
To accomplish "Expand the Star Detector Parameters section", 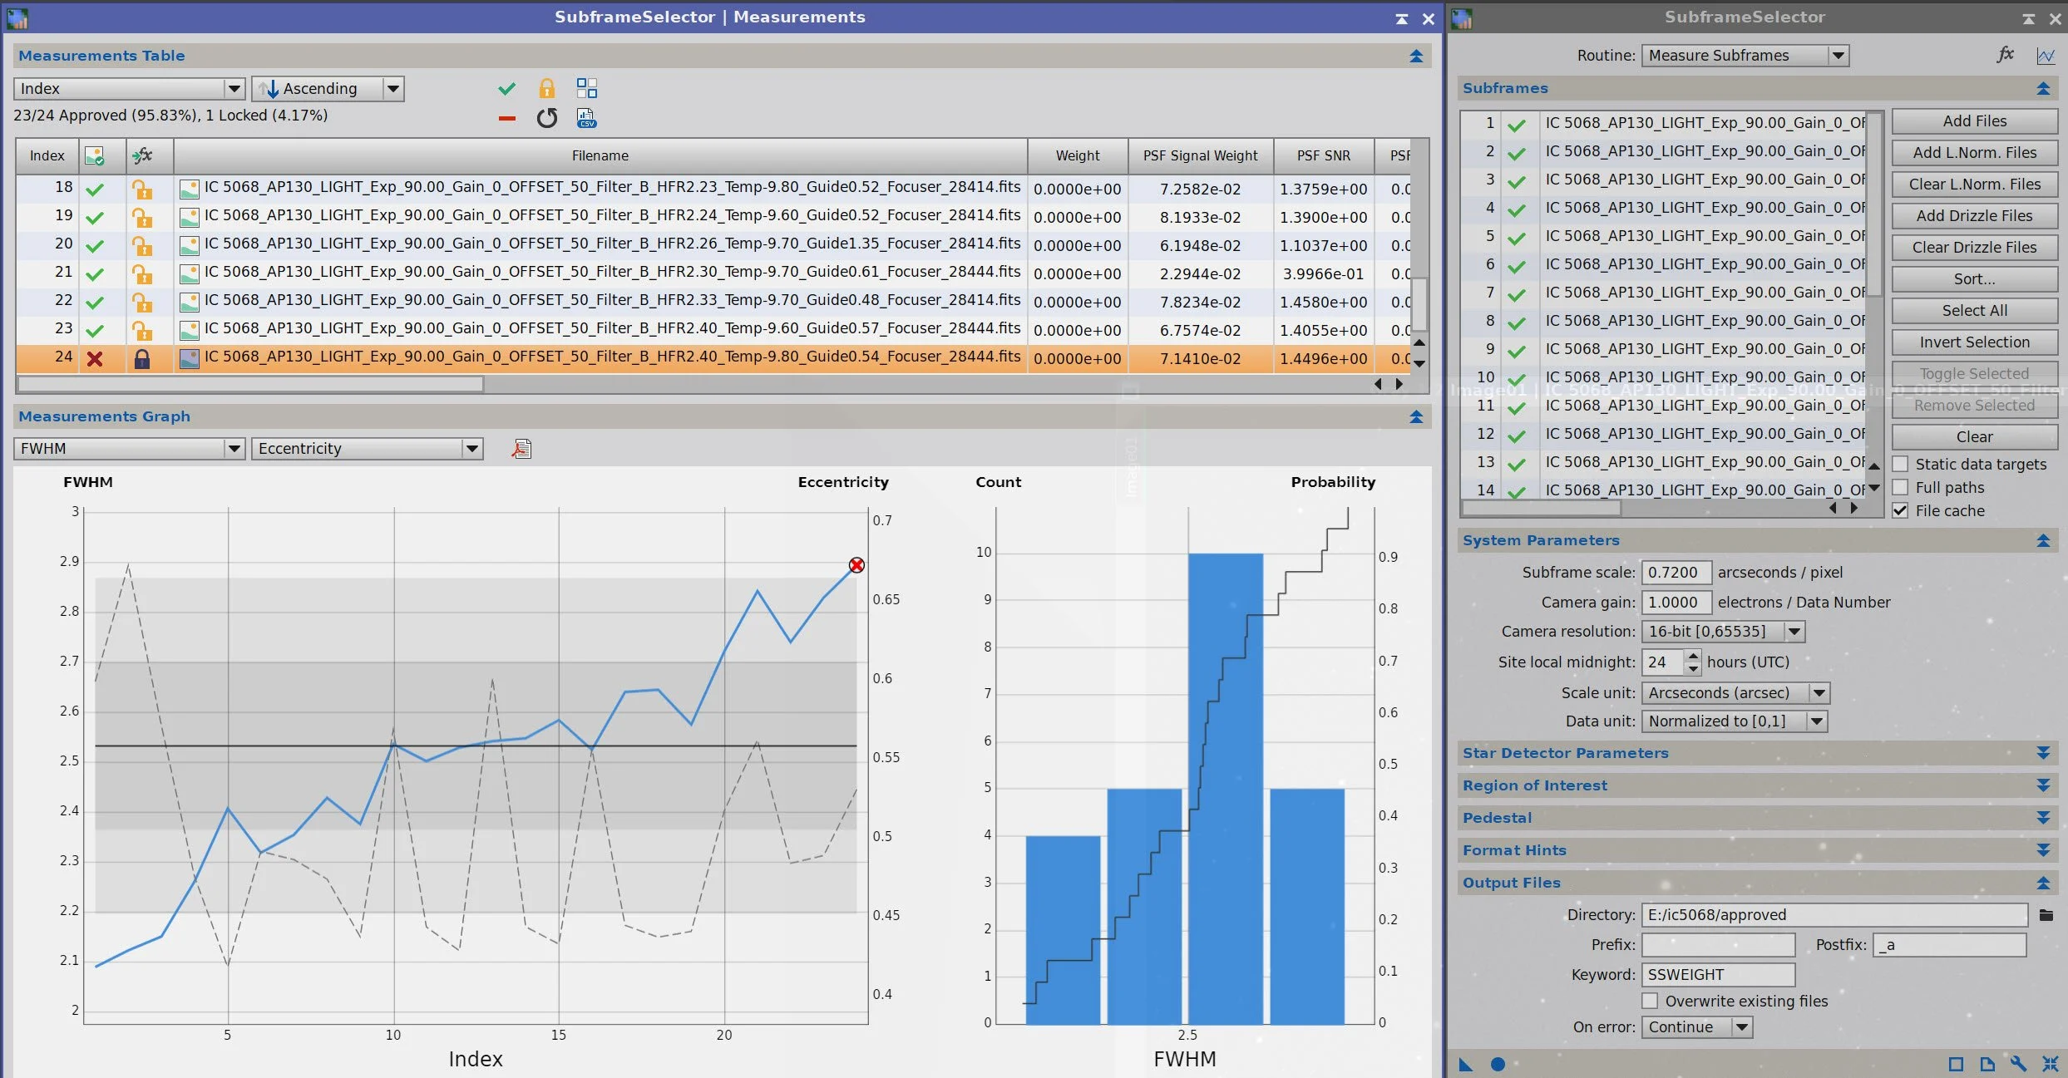I will point(2043,753).
